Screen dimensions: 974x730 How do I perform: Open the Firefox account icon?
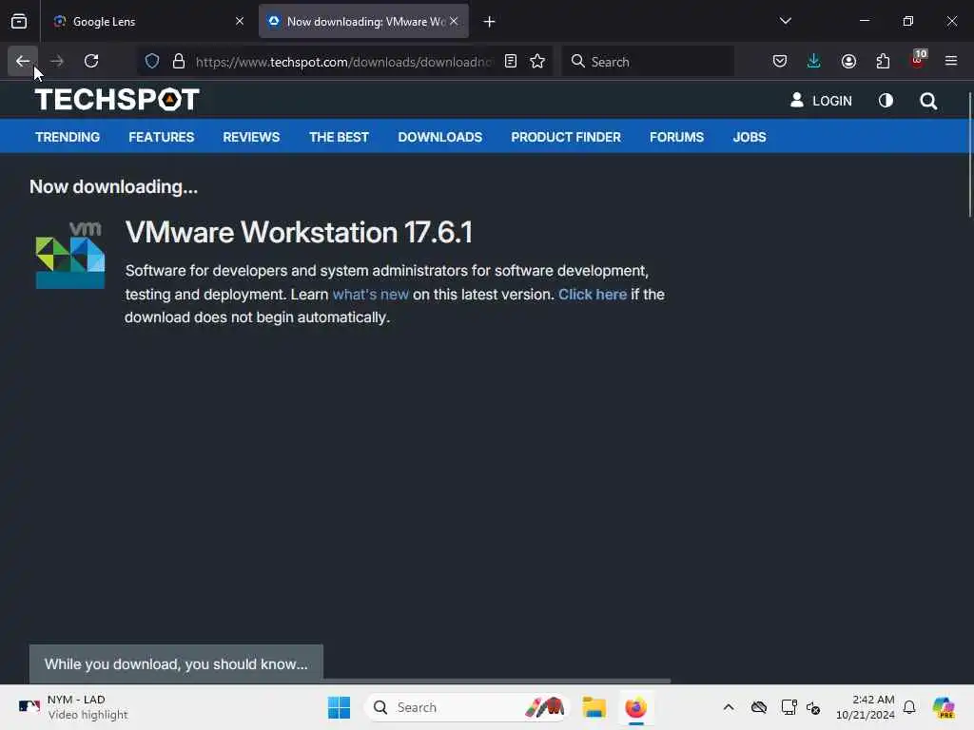[x=848, y=61]
